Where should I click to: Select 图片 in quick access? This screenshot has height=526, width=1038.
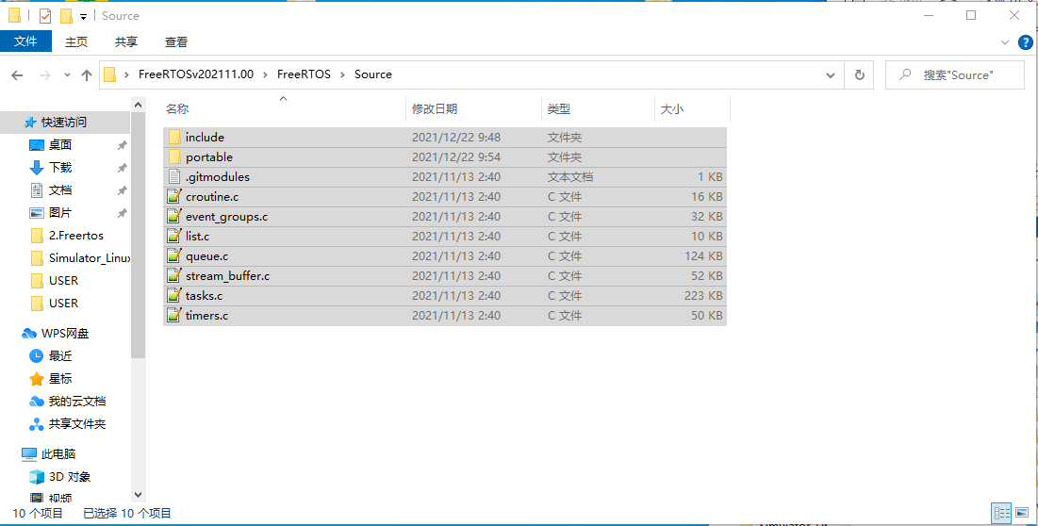point(59,212)
